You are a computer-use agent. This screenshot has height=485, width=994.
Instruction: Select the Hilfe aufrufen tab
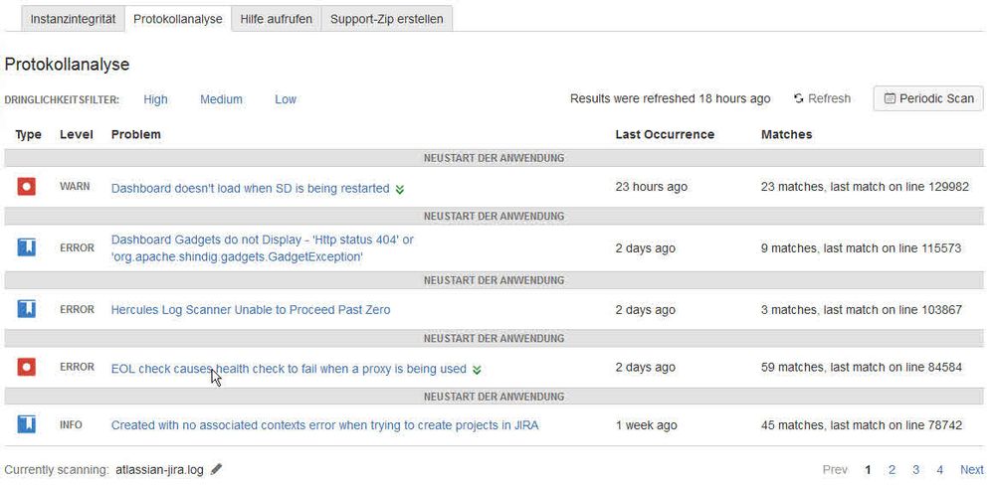click(277, 19)
